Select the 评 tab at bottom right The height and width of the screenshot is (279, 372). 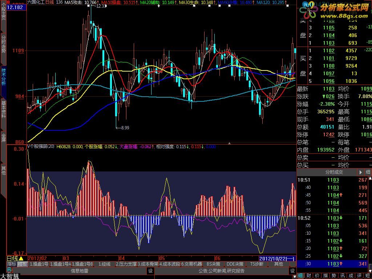click(359, 276)
